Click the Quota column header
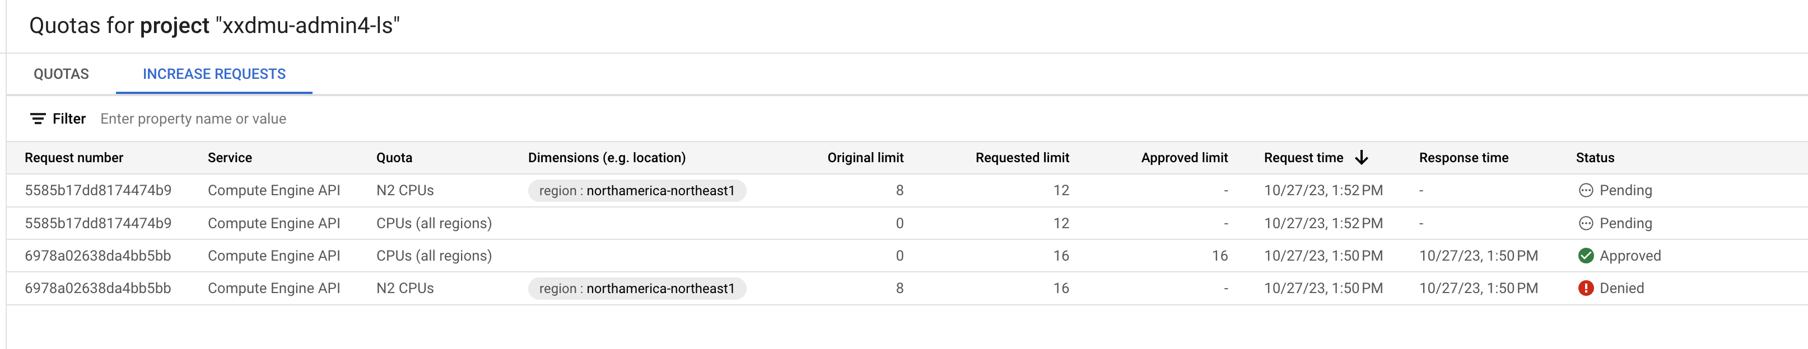The width and height of the screenshot is (1808, 349). coord(394,158)
